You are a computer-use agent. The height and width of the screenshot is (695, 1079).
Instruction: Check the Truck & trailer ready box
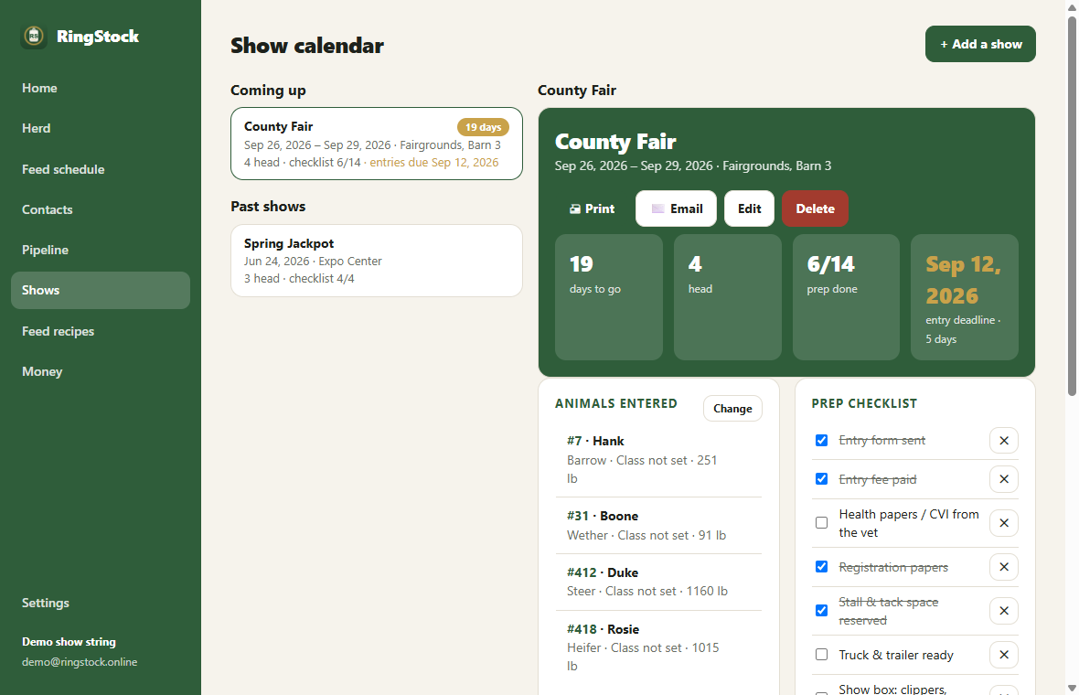point(822,655)
